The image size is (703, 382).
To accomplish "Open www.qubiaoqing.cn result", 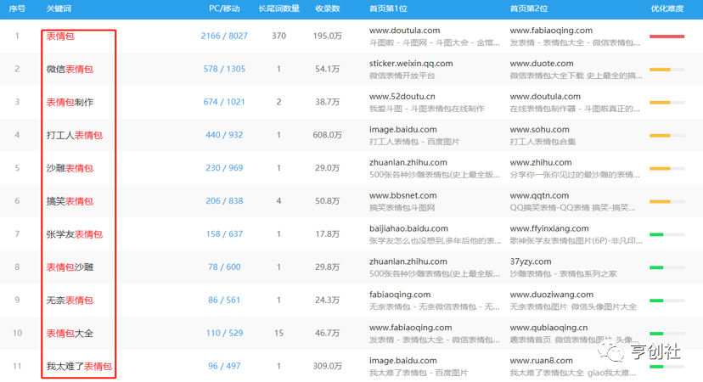I will pos(548,328).
